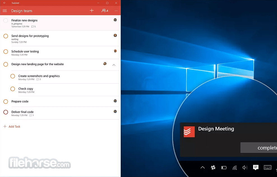Image resolution: width=277 pixels, height=177 pixels.
Task: Complete Schedule user testing task
Action: pos(6,52)
